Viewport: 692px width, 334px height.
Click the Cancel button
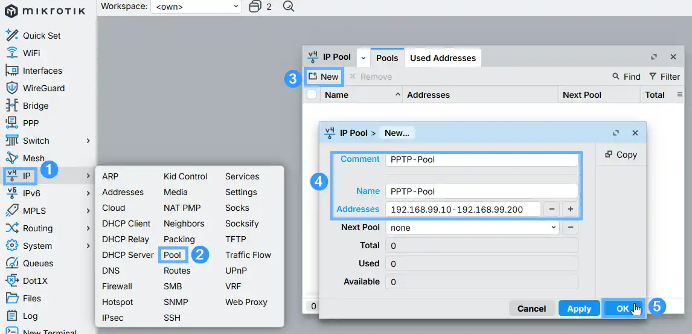(x=531, y=309)
